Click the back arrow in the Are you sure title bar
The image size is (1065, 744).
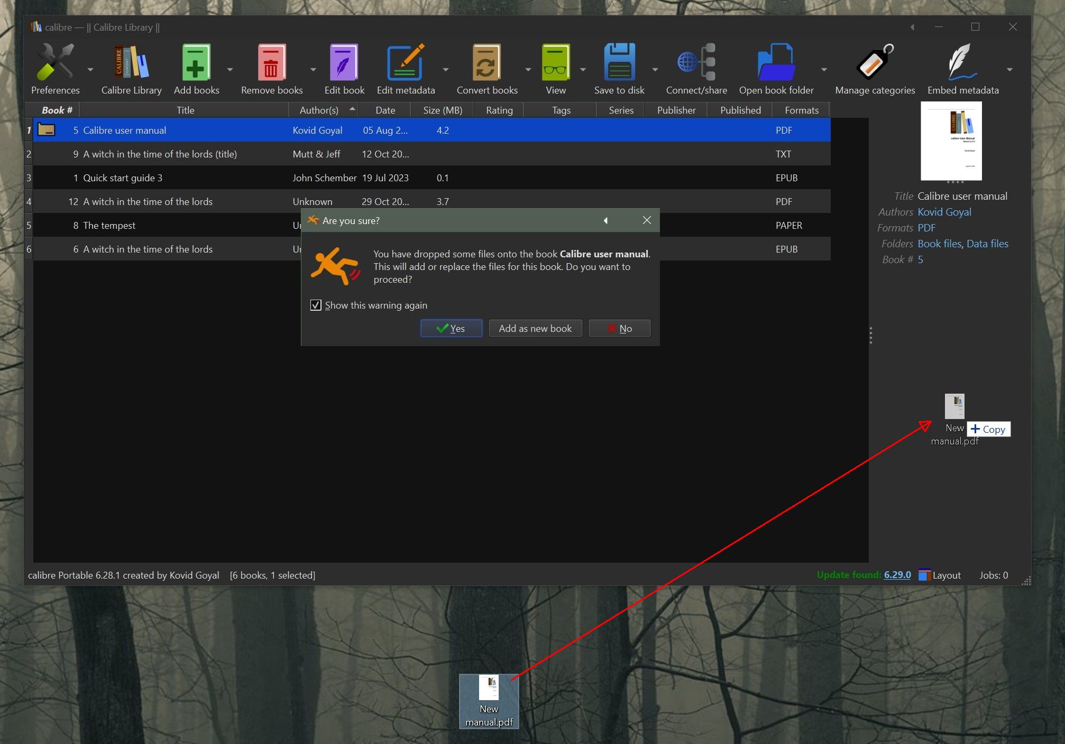click(x=605, y=220)
